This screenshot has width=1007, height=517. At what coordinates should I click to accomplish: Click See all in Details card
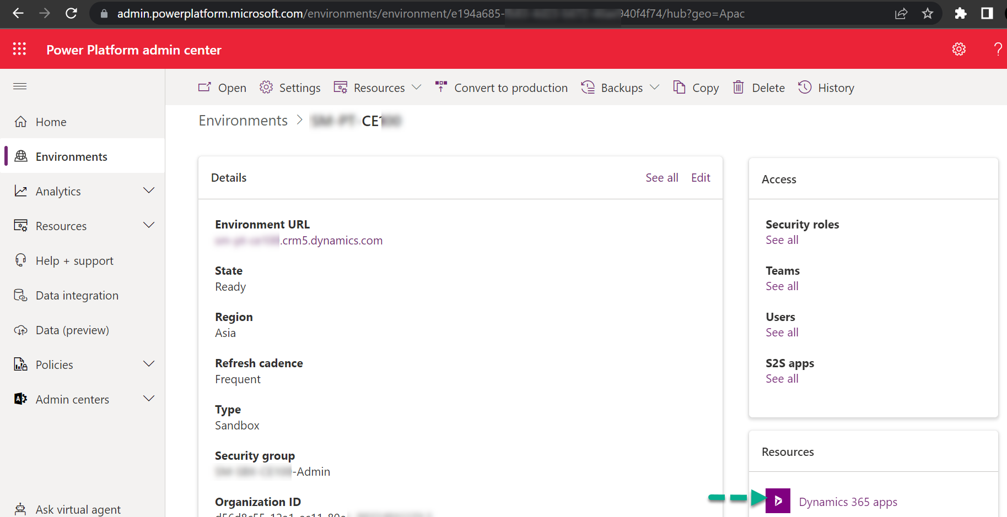[x=662, y=177]
